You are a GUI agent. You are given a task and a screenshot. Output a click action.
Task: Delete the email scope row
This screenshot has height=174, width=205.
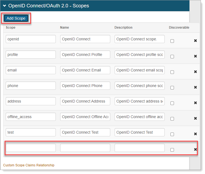[195, 72]
